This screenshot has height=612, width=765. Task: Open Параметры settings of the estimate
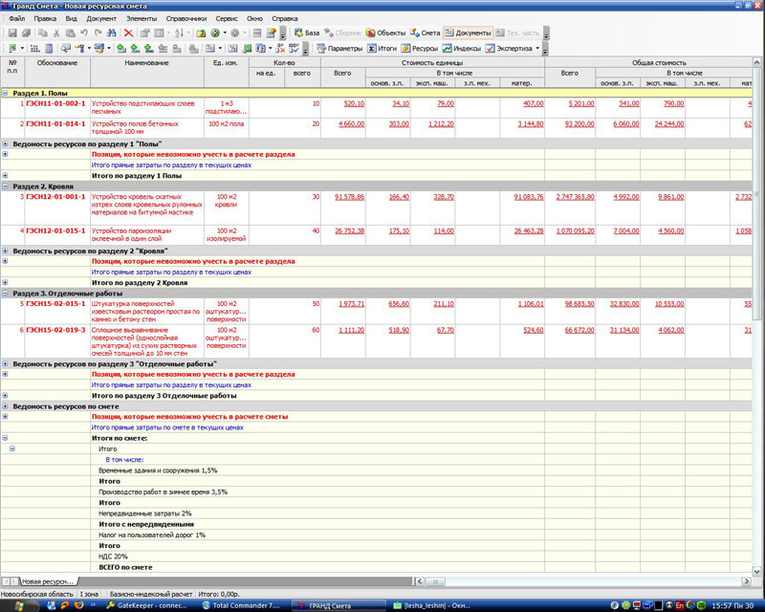coord(339,48)
